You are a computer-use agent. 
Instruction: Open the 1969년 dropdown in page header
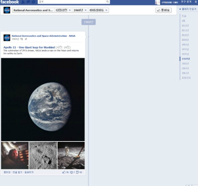tap(80, 10)
